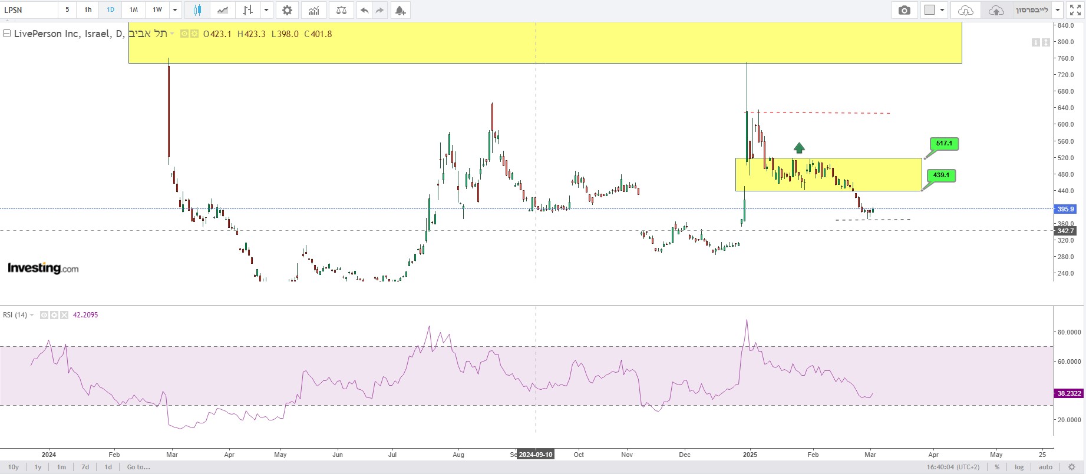The width and height of the screenshot is (1086, 474).
Task: Click the LivePerson Inc, Israel, D title
Action: (x=69, y=34)
